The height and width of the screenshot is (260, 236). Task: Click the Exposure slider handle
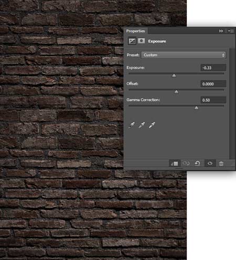174,75
